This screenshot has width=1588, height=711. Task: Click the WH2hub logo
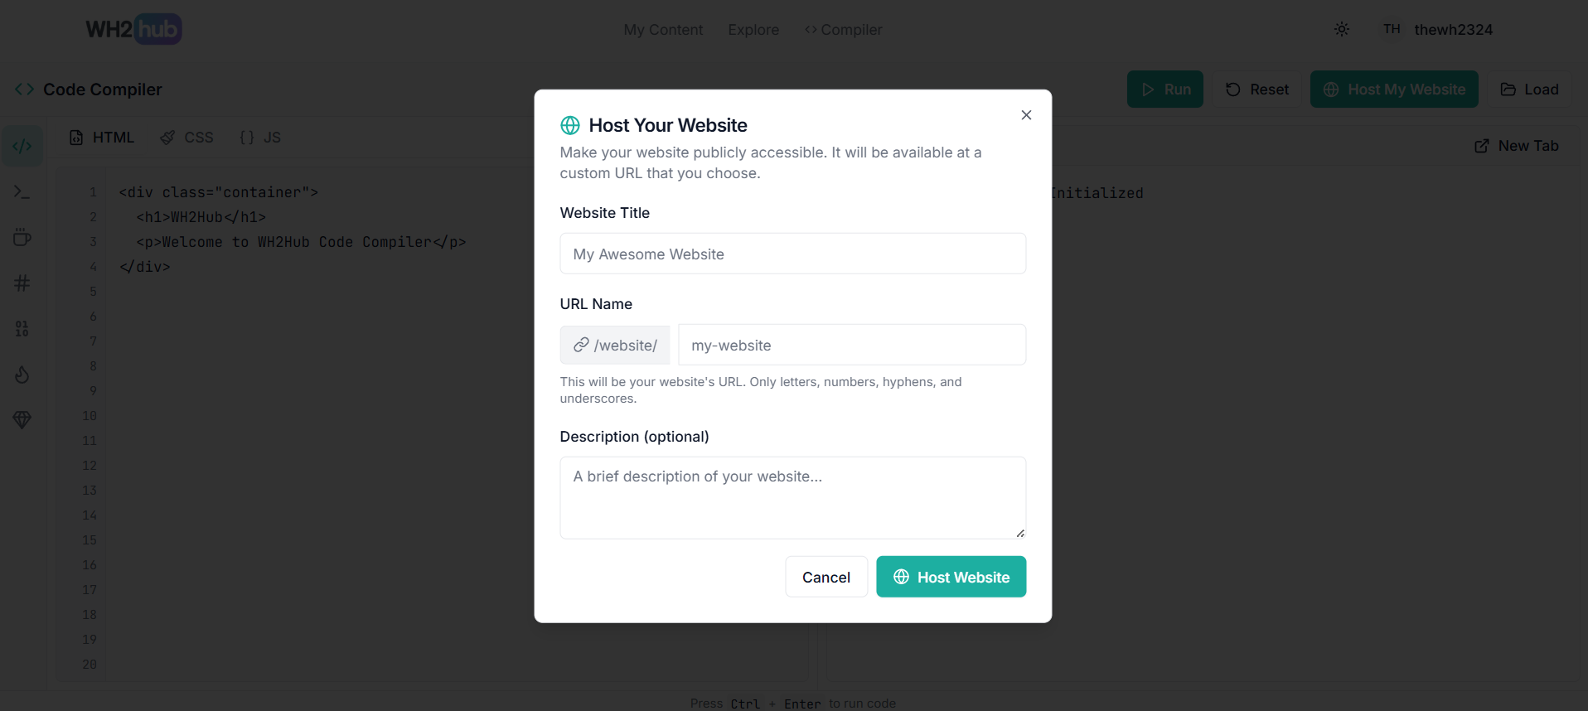pyautogui.click(x=133, y=30)
